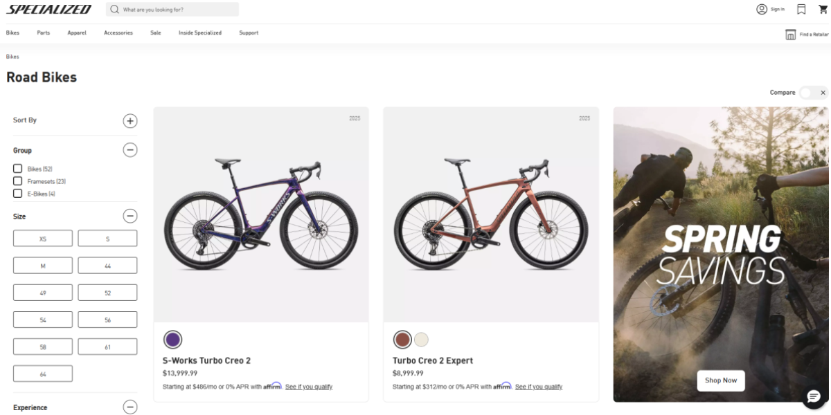Click the Find a Retailer store icon
Image resolution: width=831 pixels, height=415 pixels.
coord(790,34)
